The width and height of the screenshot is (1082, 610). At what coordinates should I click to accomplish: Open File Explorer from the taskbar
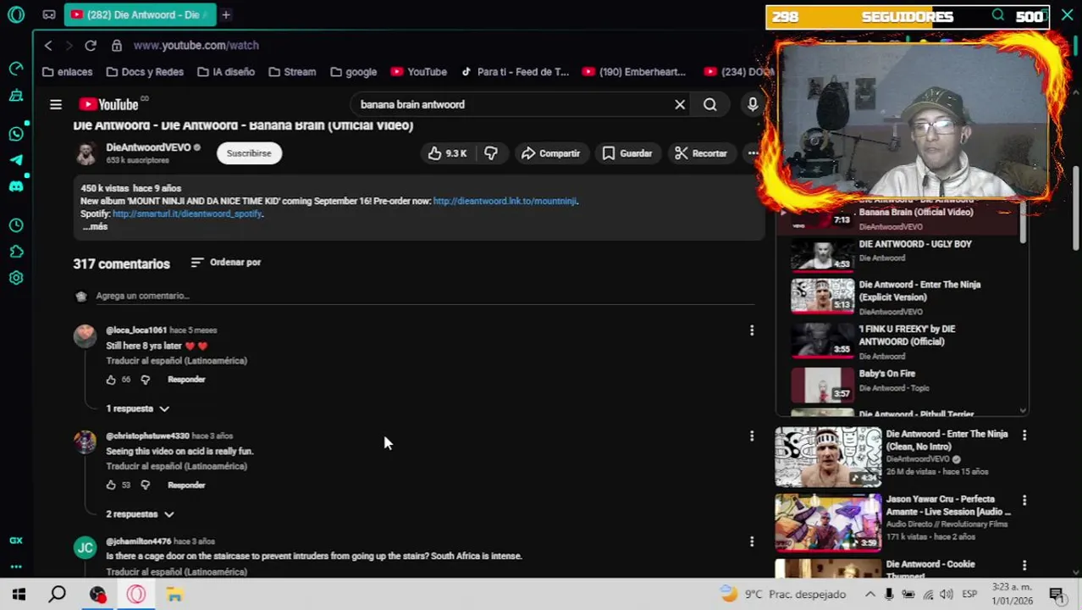click(174, 594)
